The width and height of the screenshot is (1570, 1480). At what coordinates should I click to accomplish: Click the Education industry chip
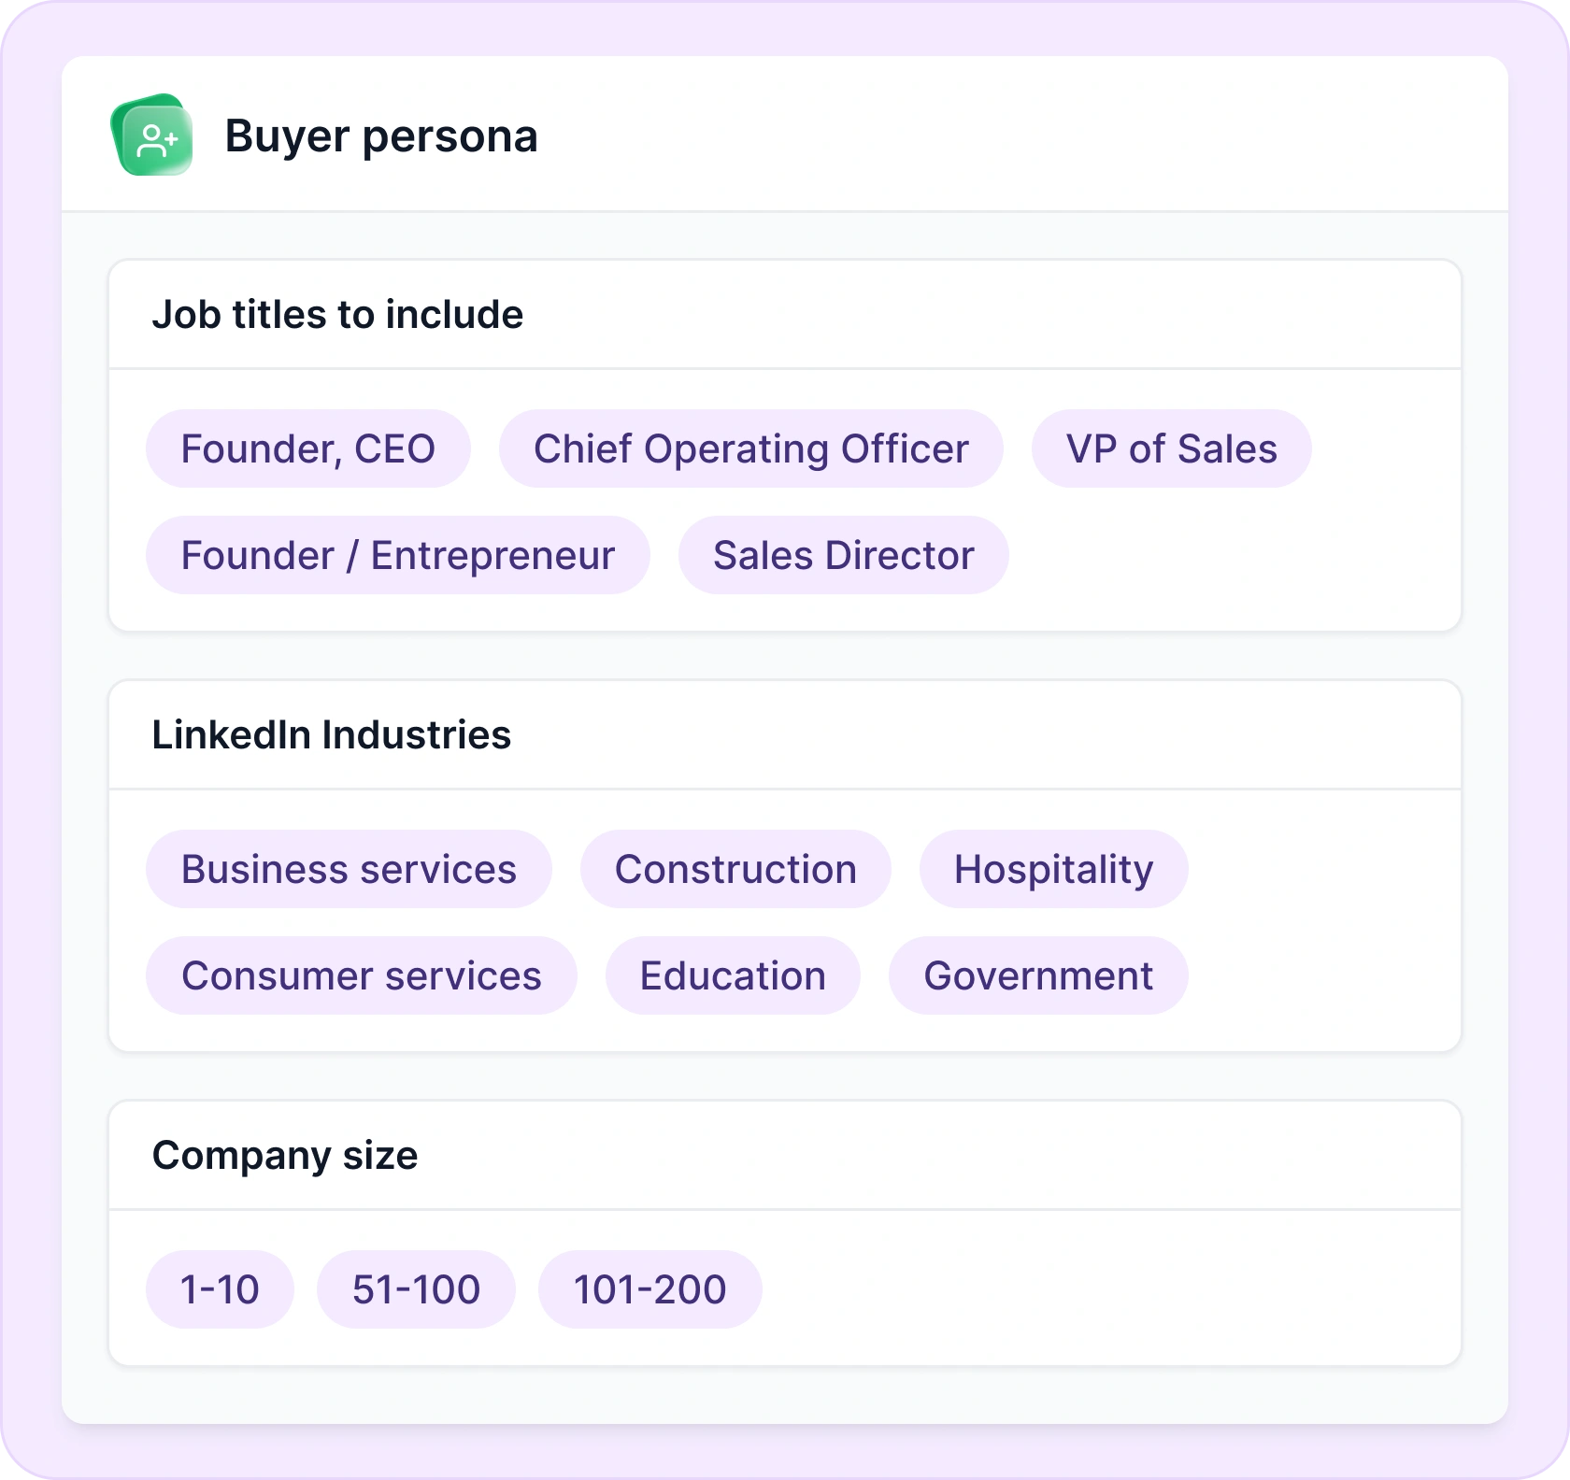(x=733, y=975)
